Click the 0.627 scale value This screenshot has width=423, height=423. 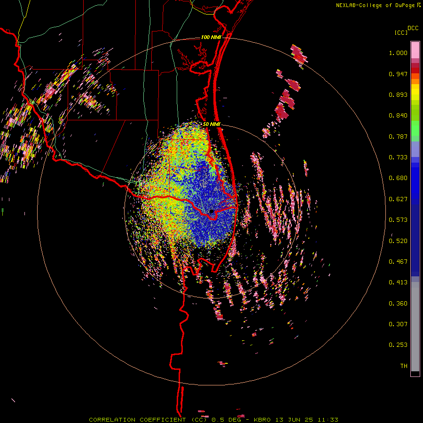point(398,199)
